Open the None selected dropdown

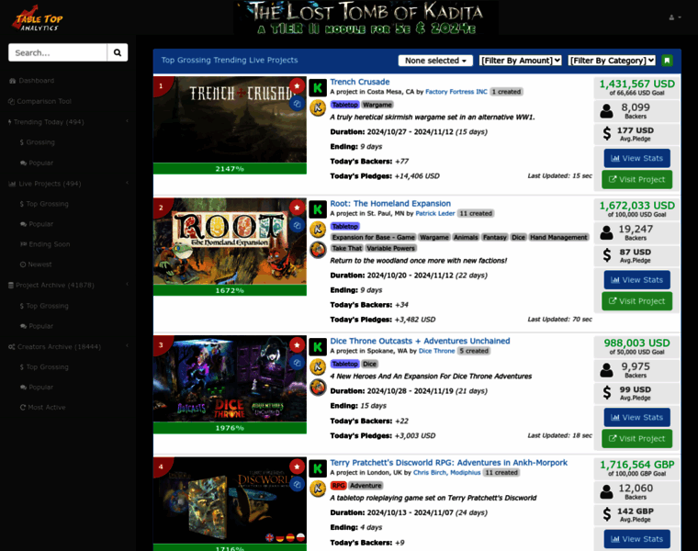coord(435,61)
